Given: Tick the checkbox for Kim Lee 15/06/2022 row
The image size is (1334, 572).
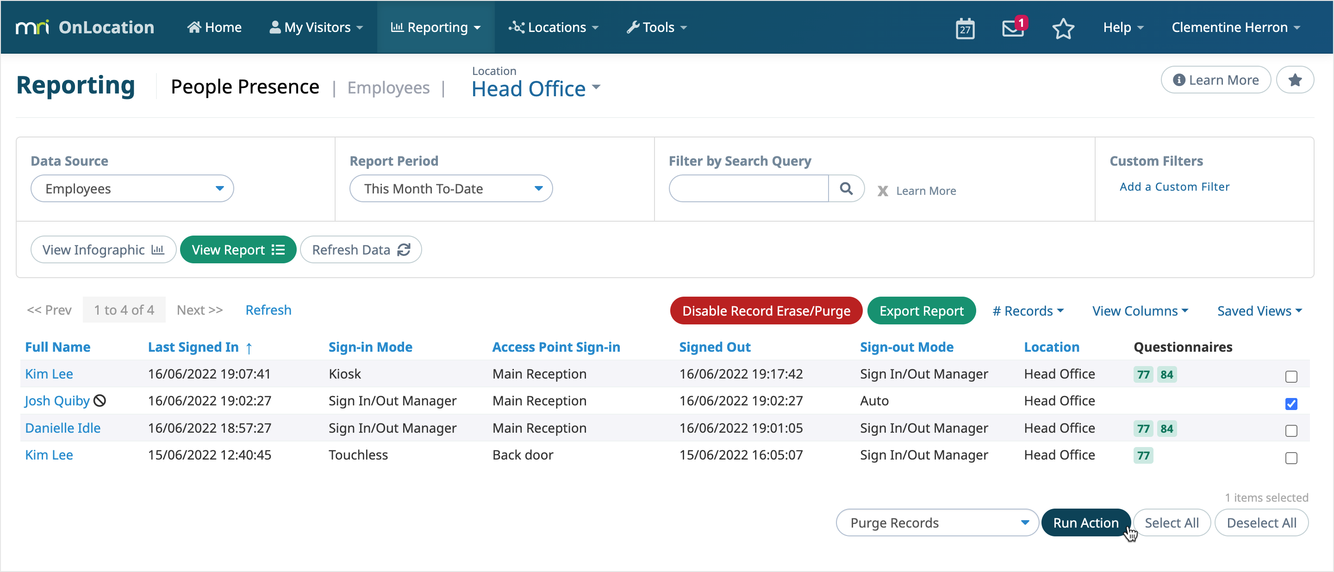Looking at the screenshot, I should [x=1290, y=458].
